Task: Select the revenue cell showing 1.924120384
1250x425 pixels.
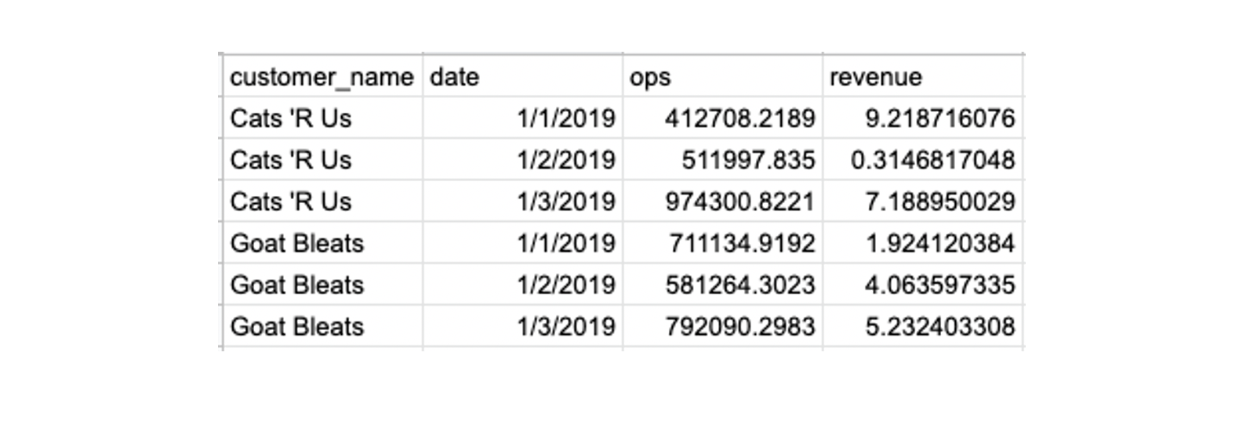Action: click(923, 242)
